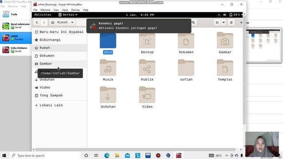
Task: Open File Explorer from the taskbar
Action: (117, 155)
